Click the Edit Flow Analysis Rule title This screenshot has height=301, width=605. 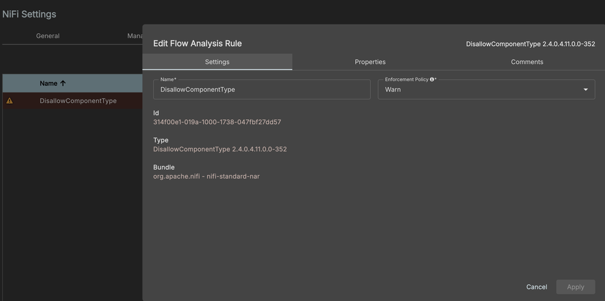point(198,44)
